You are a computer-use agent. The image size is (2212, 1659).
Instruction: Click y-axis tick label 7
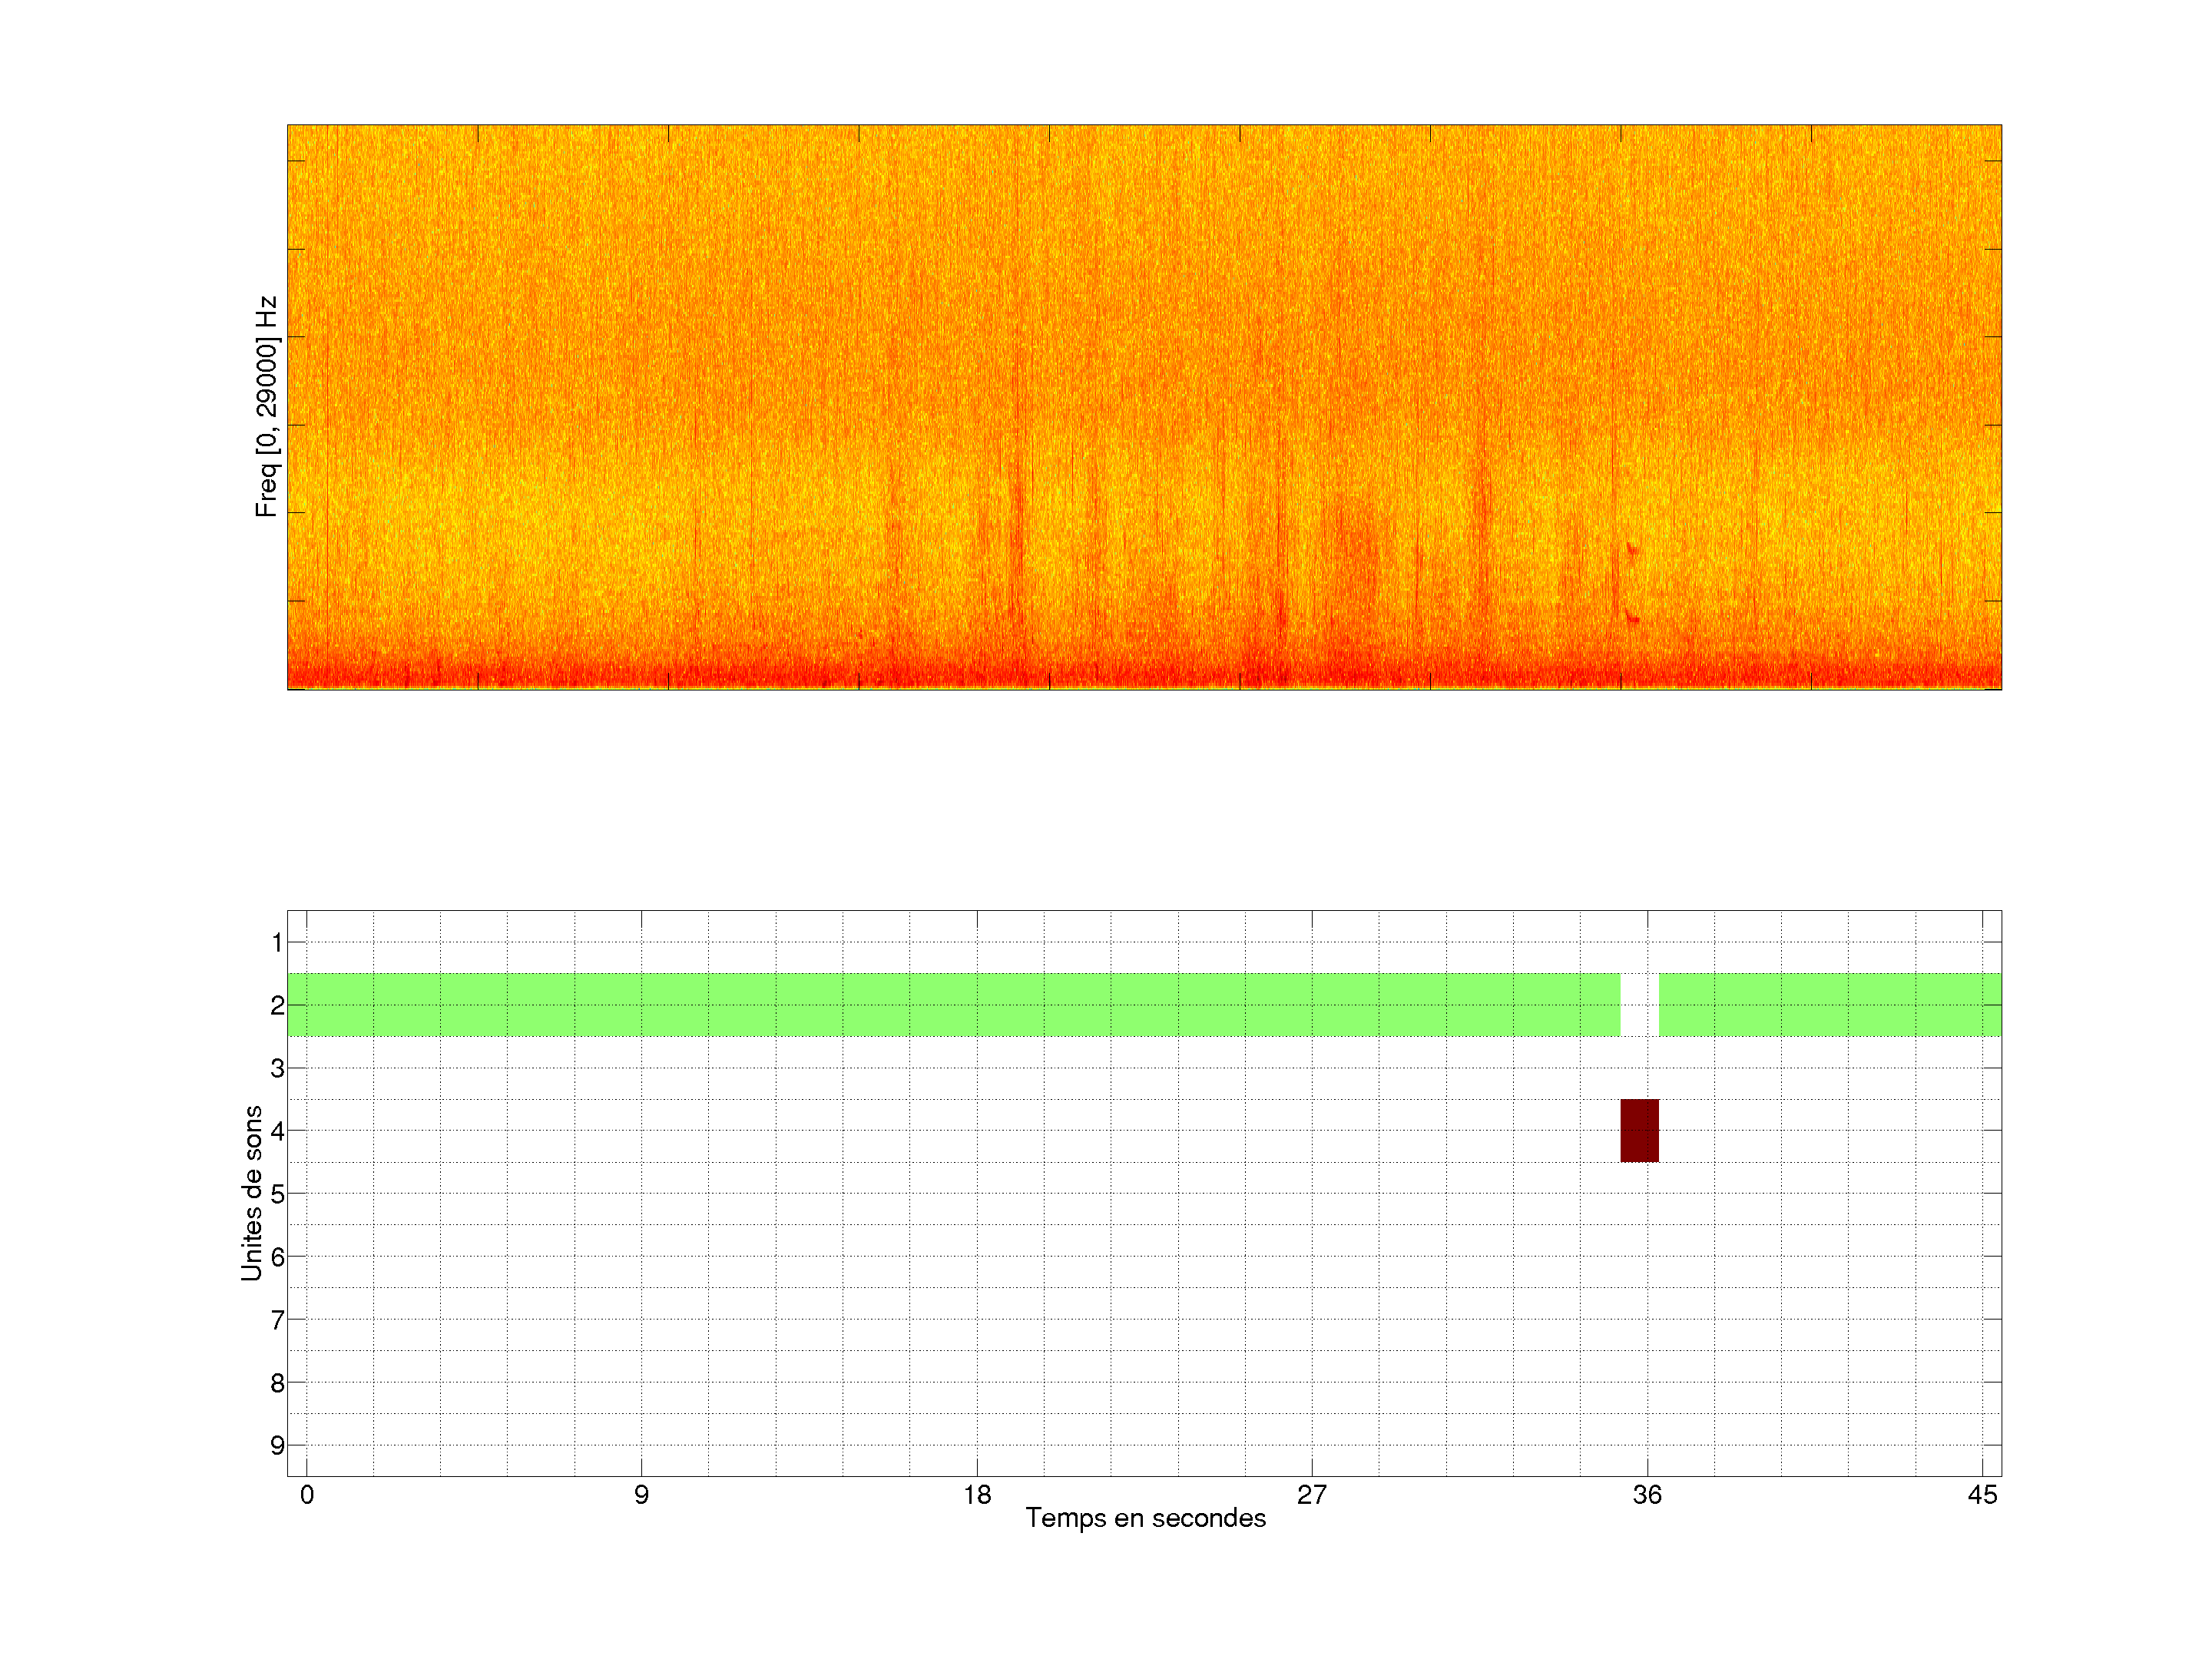point(277,1320)
